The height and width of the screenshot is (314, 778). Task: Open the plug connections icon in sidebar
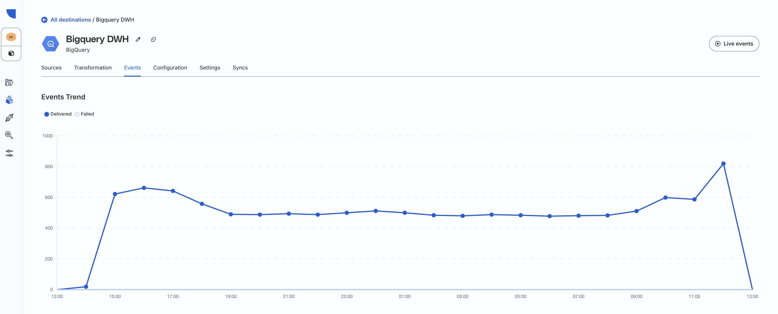[9, 118]
